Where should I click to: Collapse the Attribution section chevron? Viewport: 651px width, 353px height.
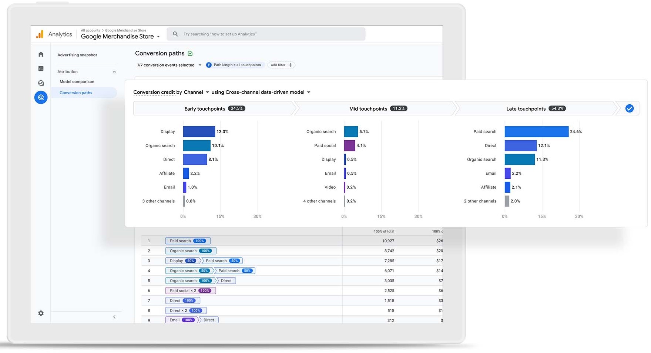[114, 72]
